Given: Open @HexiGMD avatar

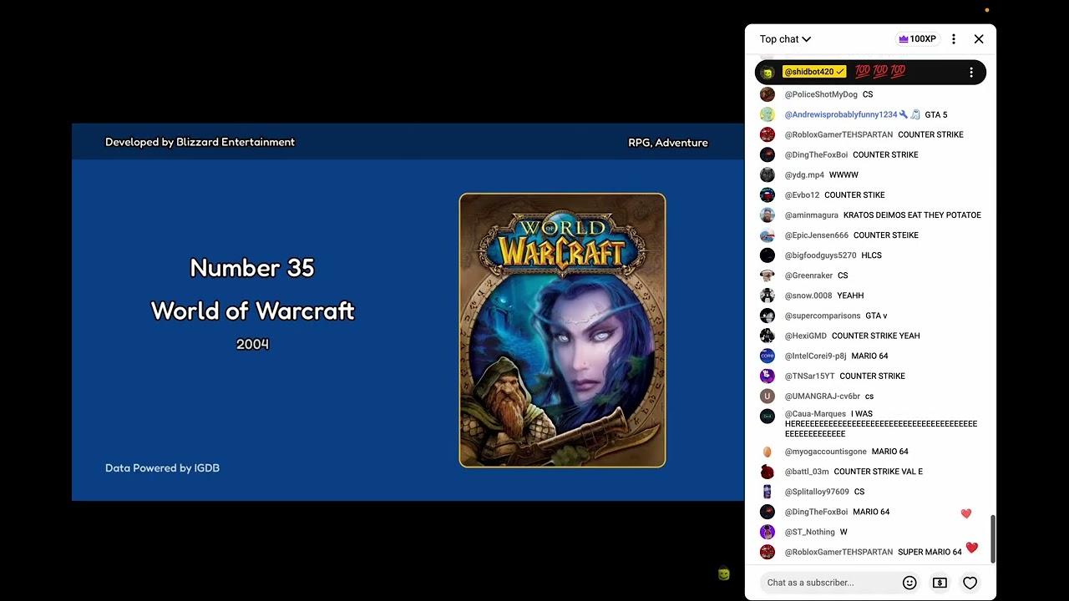Looking at the screenshot, I should (x=768, y=336).
